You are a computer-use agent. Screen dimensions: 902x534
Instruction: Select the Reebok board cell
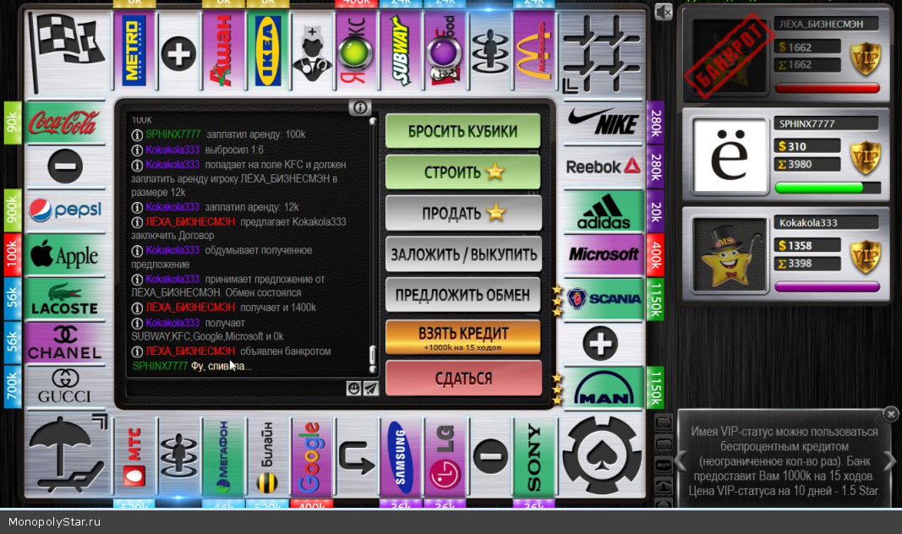pos(603,166)
